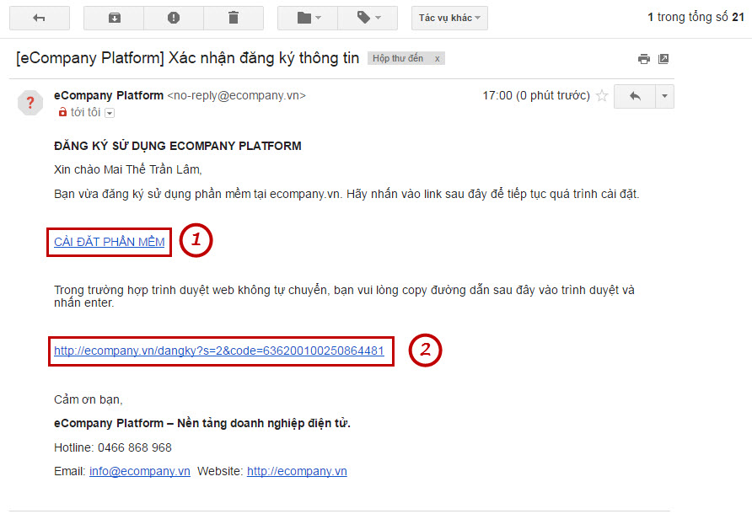Star this eCompany Platform email
This screenshot has height=514, width=752.
pos(602,96)
